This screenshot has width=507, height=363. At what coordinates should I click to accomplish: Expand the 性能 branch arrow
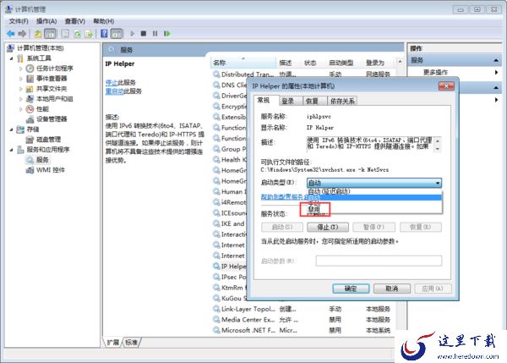[20, 109]
